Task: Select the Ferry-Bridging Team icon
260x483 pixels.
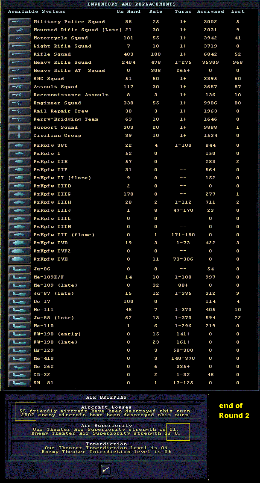Action: [x=19, y=119]
